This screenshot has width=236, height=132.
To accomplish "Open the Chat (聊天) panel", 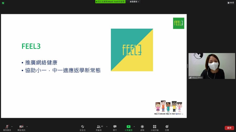I will (x=115, y=128).
